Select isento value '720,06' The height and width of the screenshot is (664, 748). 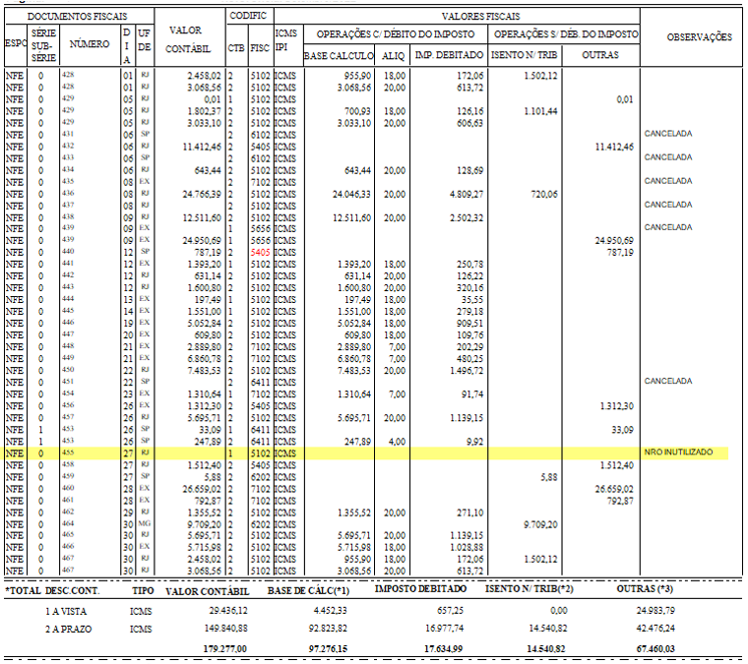tap(544, 194)
